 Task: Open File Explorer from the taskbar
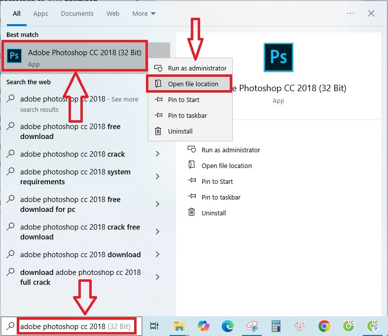coord(179,326)
